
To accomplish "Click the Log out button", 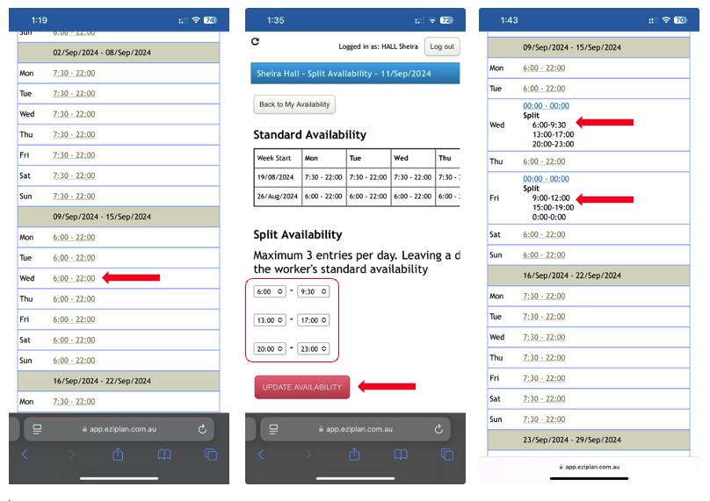I will 442,47.
